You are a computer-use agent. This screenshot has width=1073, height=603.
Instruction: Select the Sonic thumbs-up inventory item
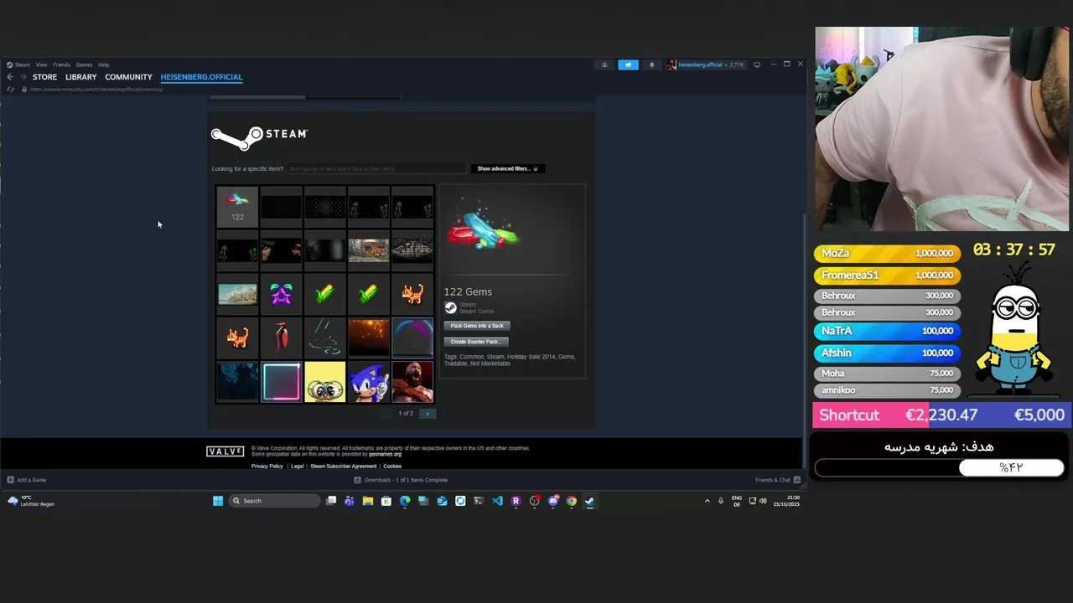tap(369, 381)
